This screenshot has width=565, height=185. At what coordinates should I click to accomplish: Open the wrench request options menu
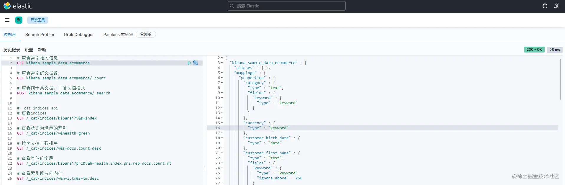pos(196,63)
